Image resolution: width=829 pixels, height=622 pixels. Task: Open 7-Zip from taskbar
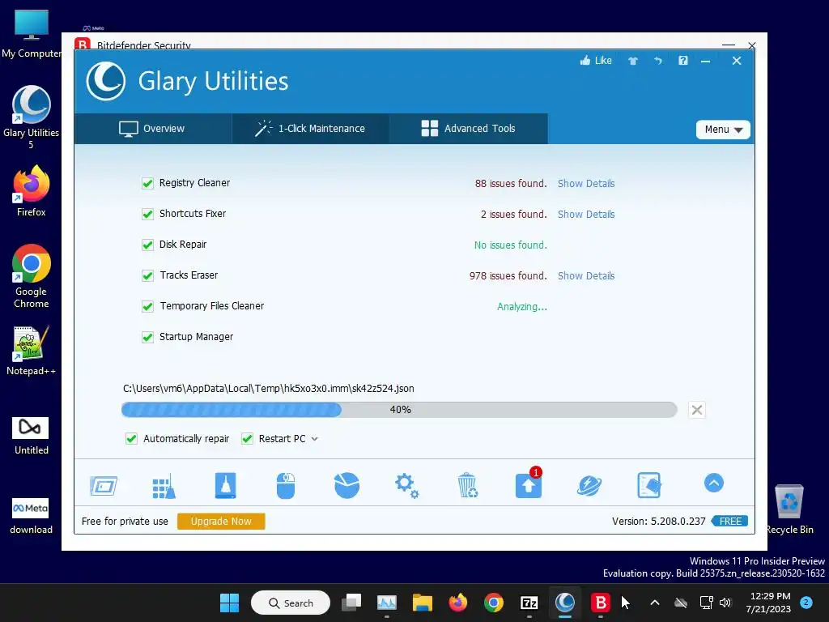[529, 603]
